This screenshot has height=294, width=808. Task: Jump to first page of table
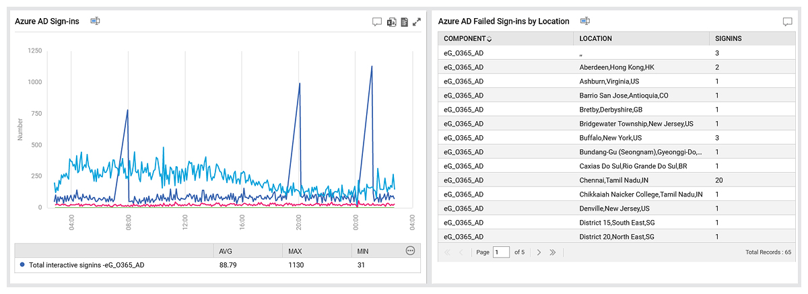pos(447,252)
